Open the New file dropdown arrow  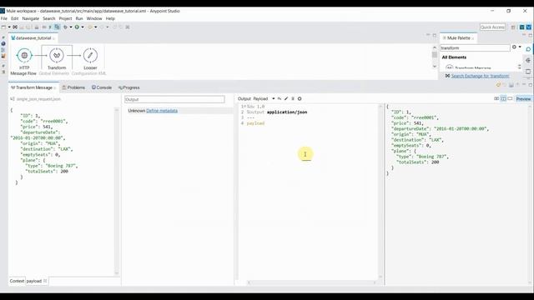tap(9, 27)
